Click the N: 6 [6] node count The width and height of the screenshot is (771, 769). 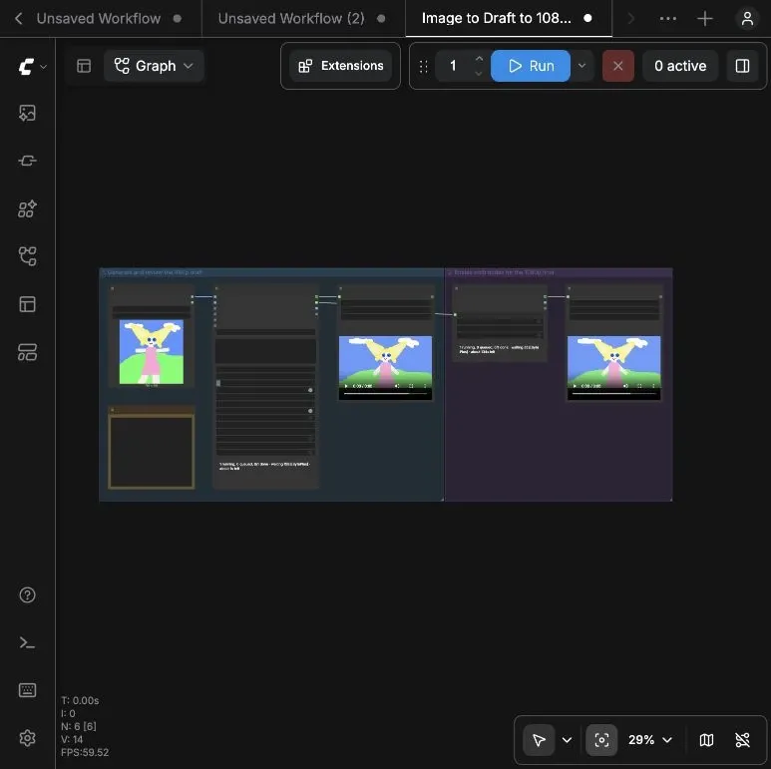pyautogui.click(x=79, y=726)
